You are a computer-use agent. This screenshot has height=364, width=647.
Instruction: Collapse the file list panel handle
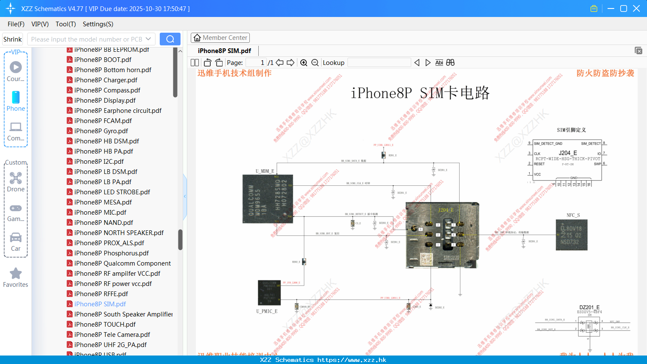185,196
